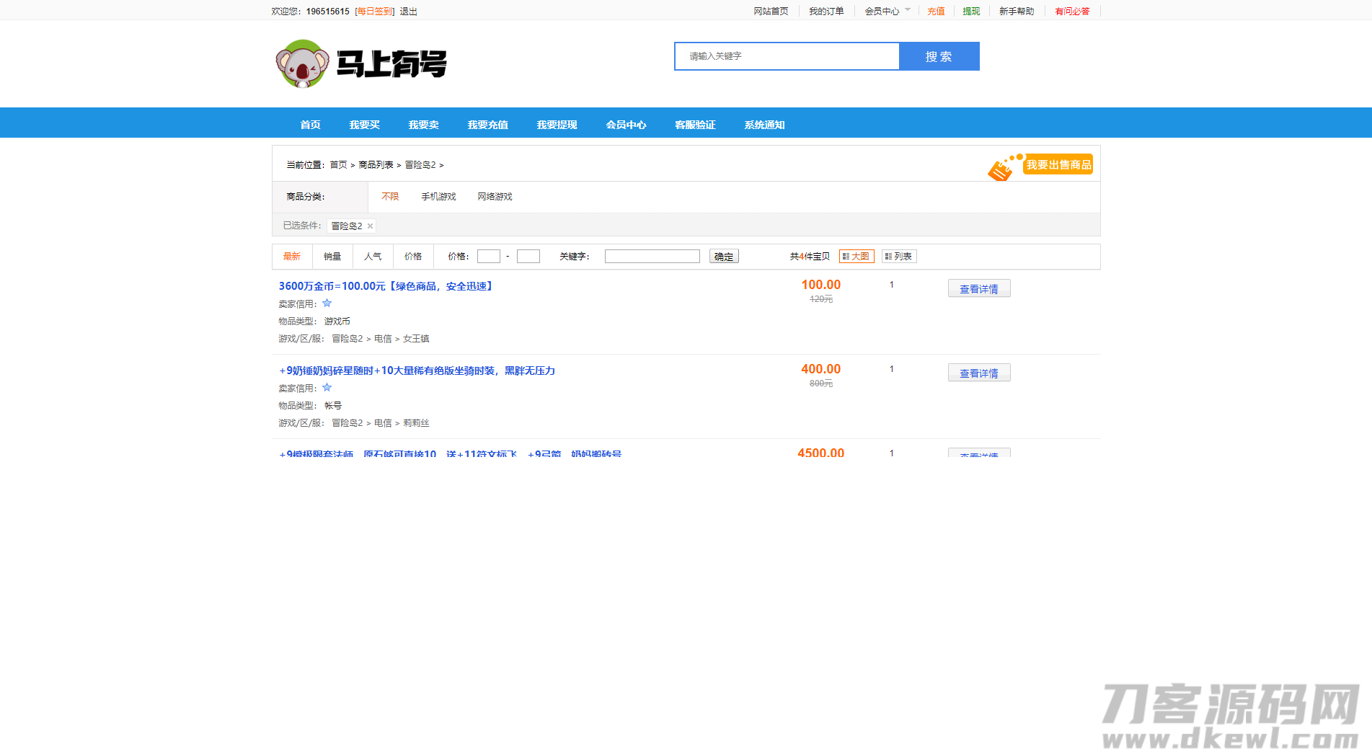Click the seller credit star on first product
Screen dimensions: 1372x754
pos(327,303)
